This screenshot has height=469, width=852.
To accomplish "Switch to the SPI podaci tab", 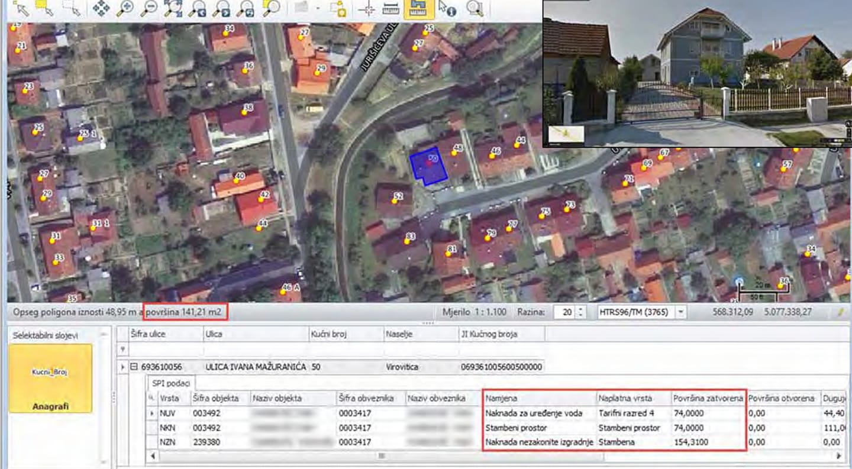I will click(171, 383).
